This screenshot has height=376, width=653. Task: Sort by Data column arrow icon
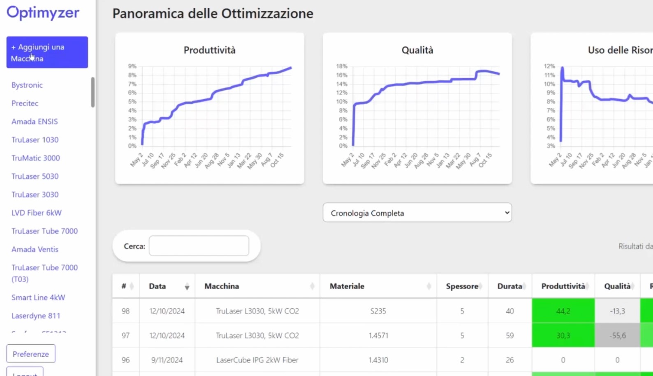click(187, 287)
